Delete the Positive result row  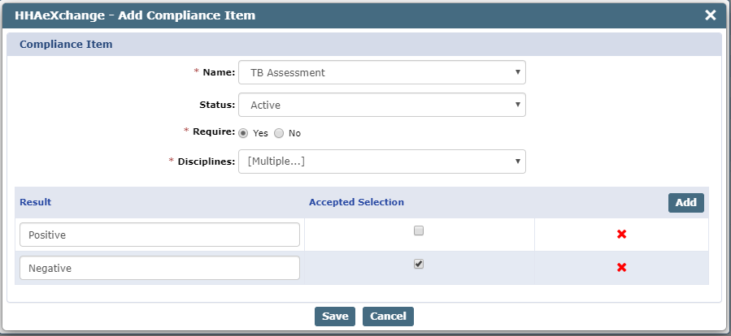(x=621, y=235)
